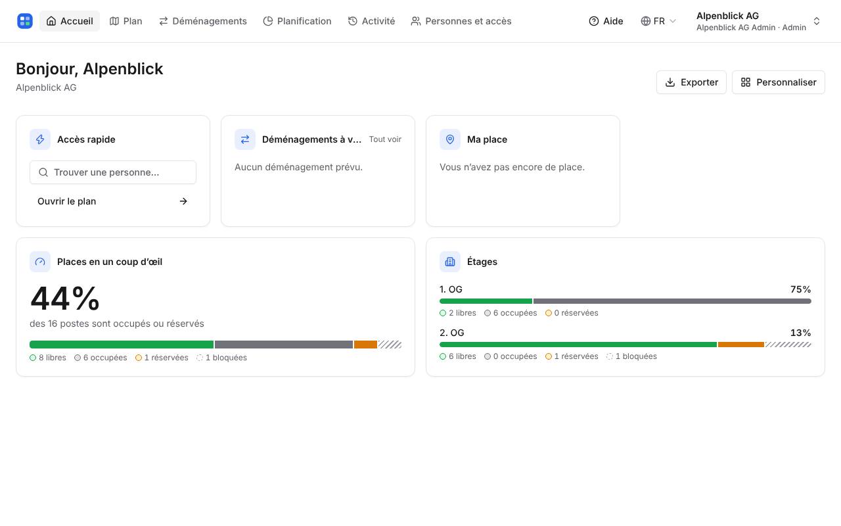This screenshot has height=526, width=841.
Task: Click the search magnifier icon in person field
Action: click(43, 172)
